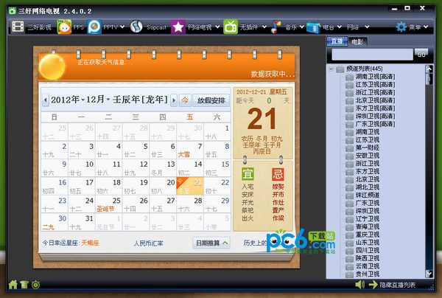Screen dimensions: 442x298
Task: Click the skin shirt icon
Action: 24,285
